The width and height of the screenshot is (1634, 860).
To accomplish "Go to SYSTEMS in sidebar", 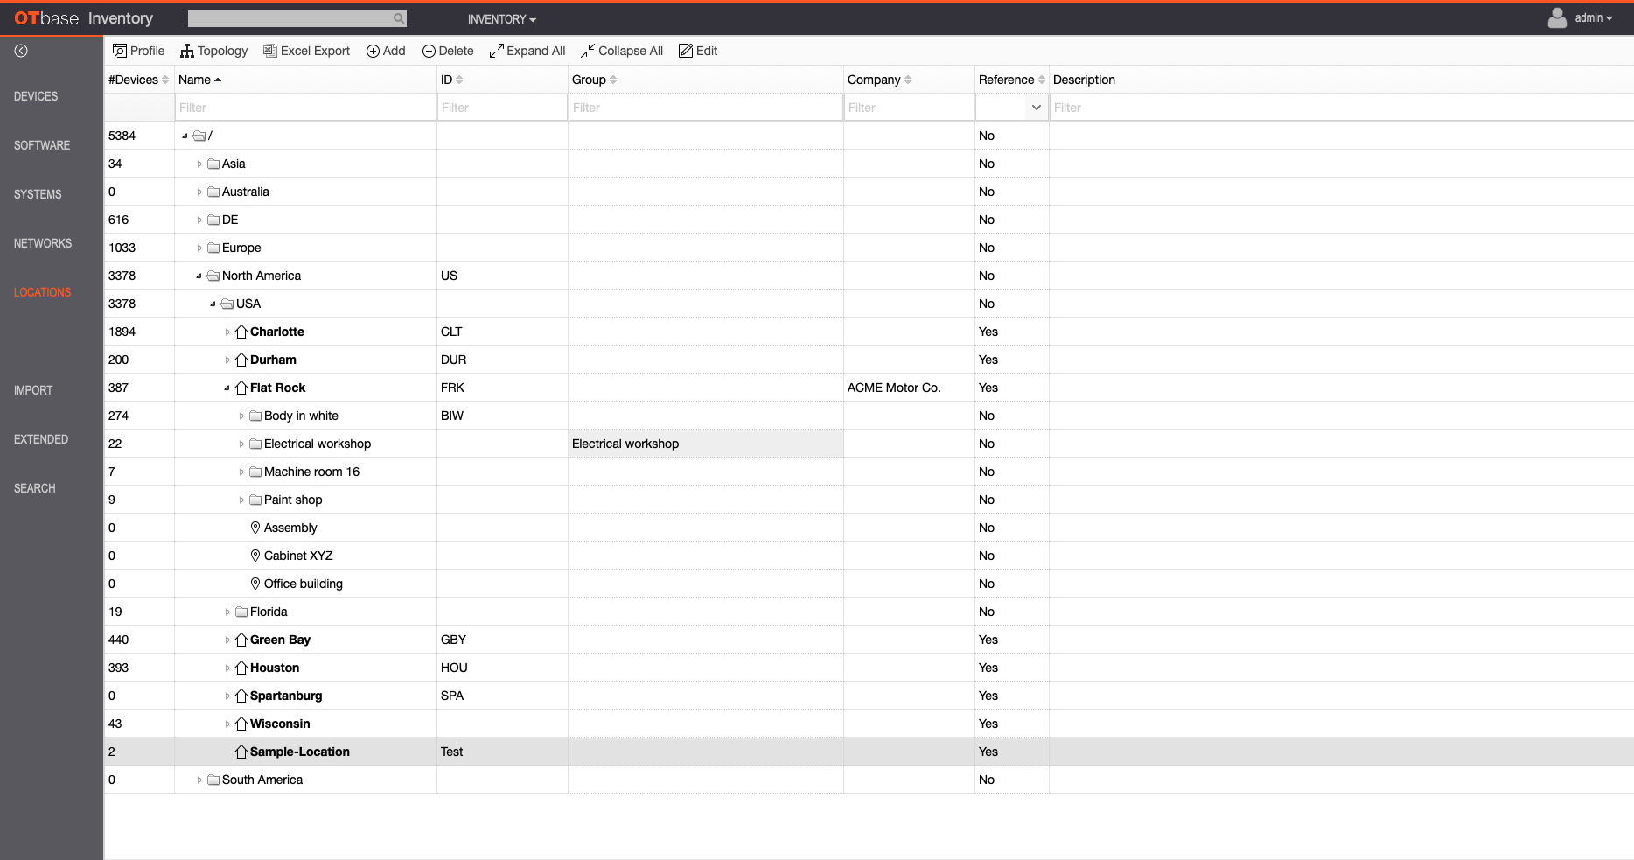I will coord(38,194).
